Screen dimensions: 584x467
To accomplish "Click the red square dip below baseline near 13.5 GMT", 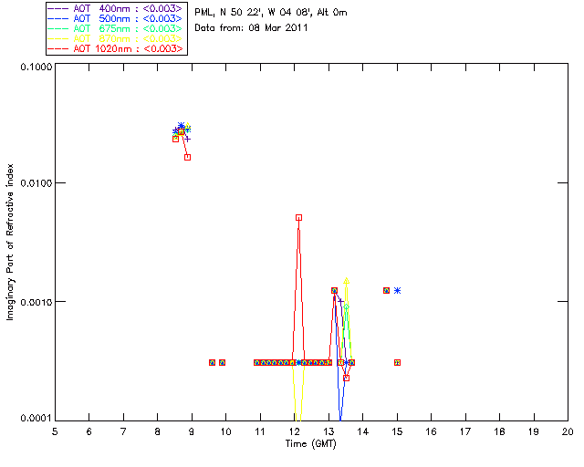I will [347, 378].
